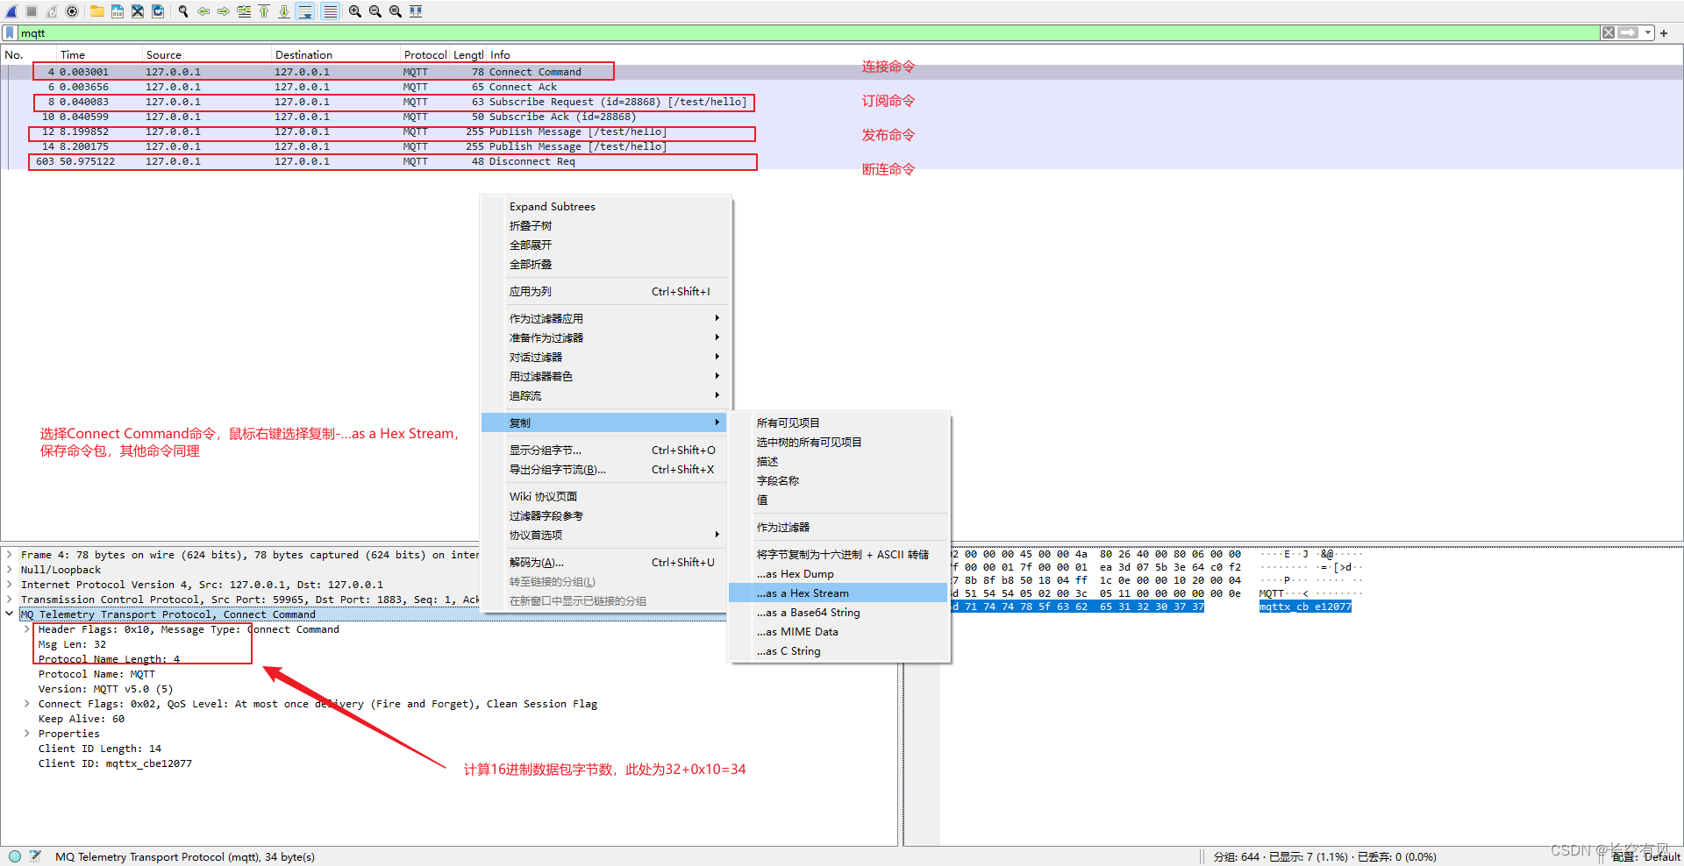Jump to the first packet

(x=264, y=11)
